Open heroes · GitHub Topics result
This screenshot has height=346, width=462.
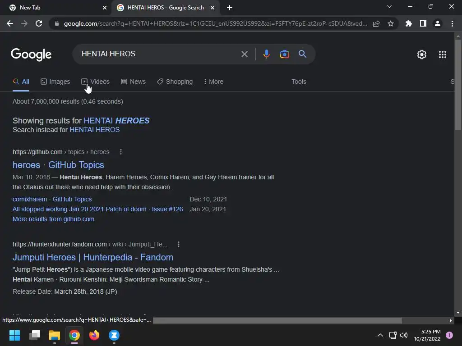pyautogui.click(x=58, y=165)
